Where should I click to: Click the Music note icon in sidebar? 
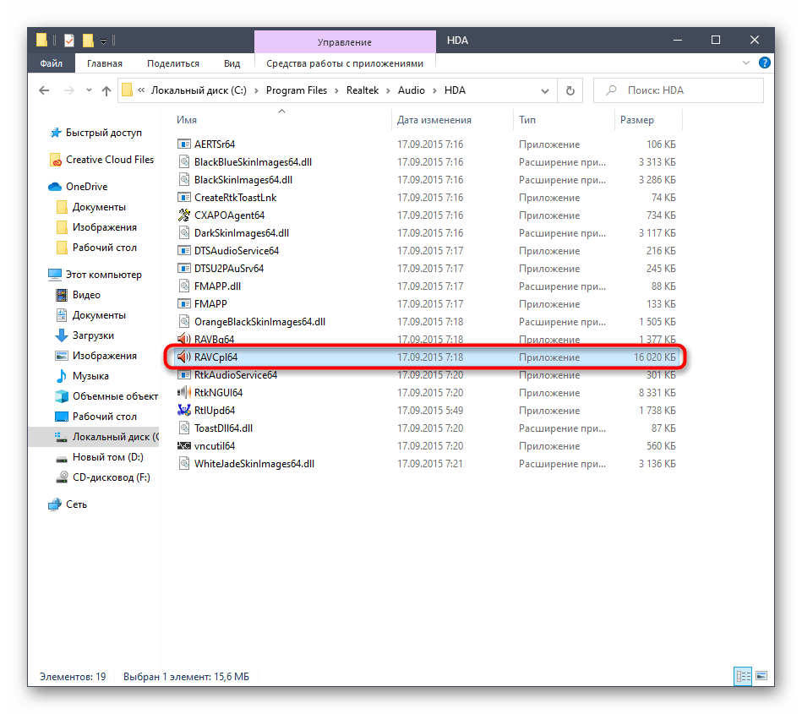click(x=62, y=376)
